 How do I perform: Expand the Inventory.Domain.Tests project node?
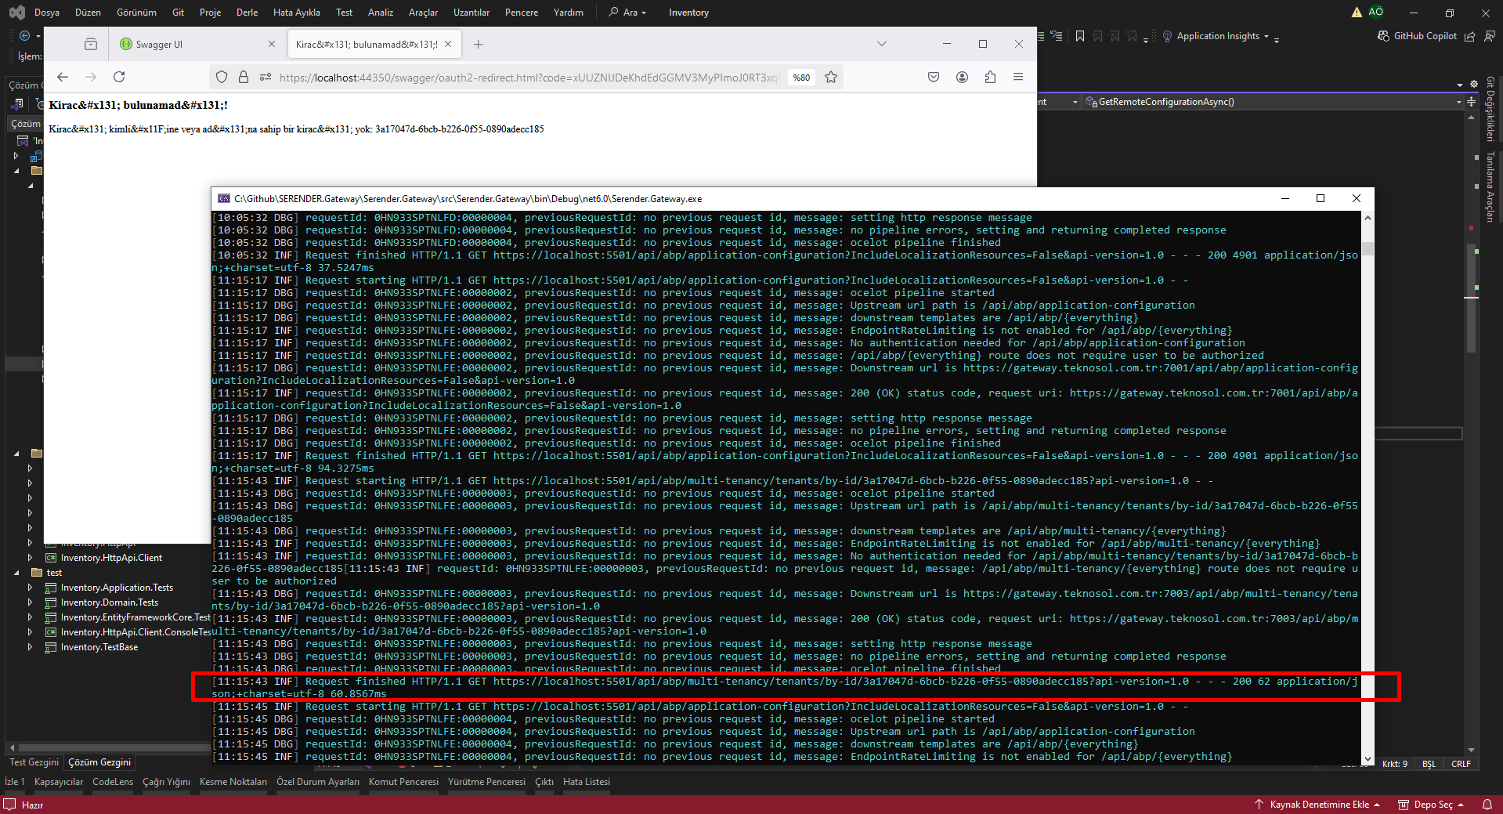pos(30,602)
